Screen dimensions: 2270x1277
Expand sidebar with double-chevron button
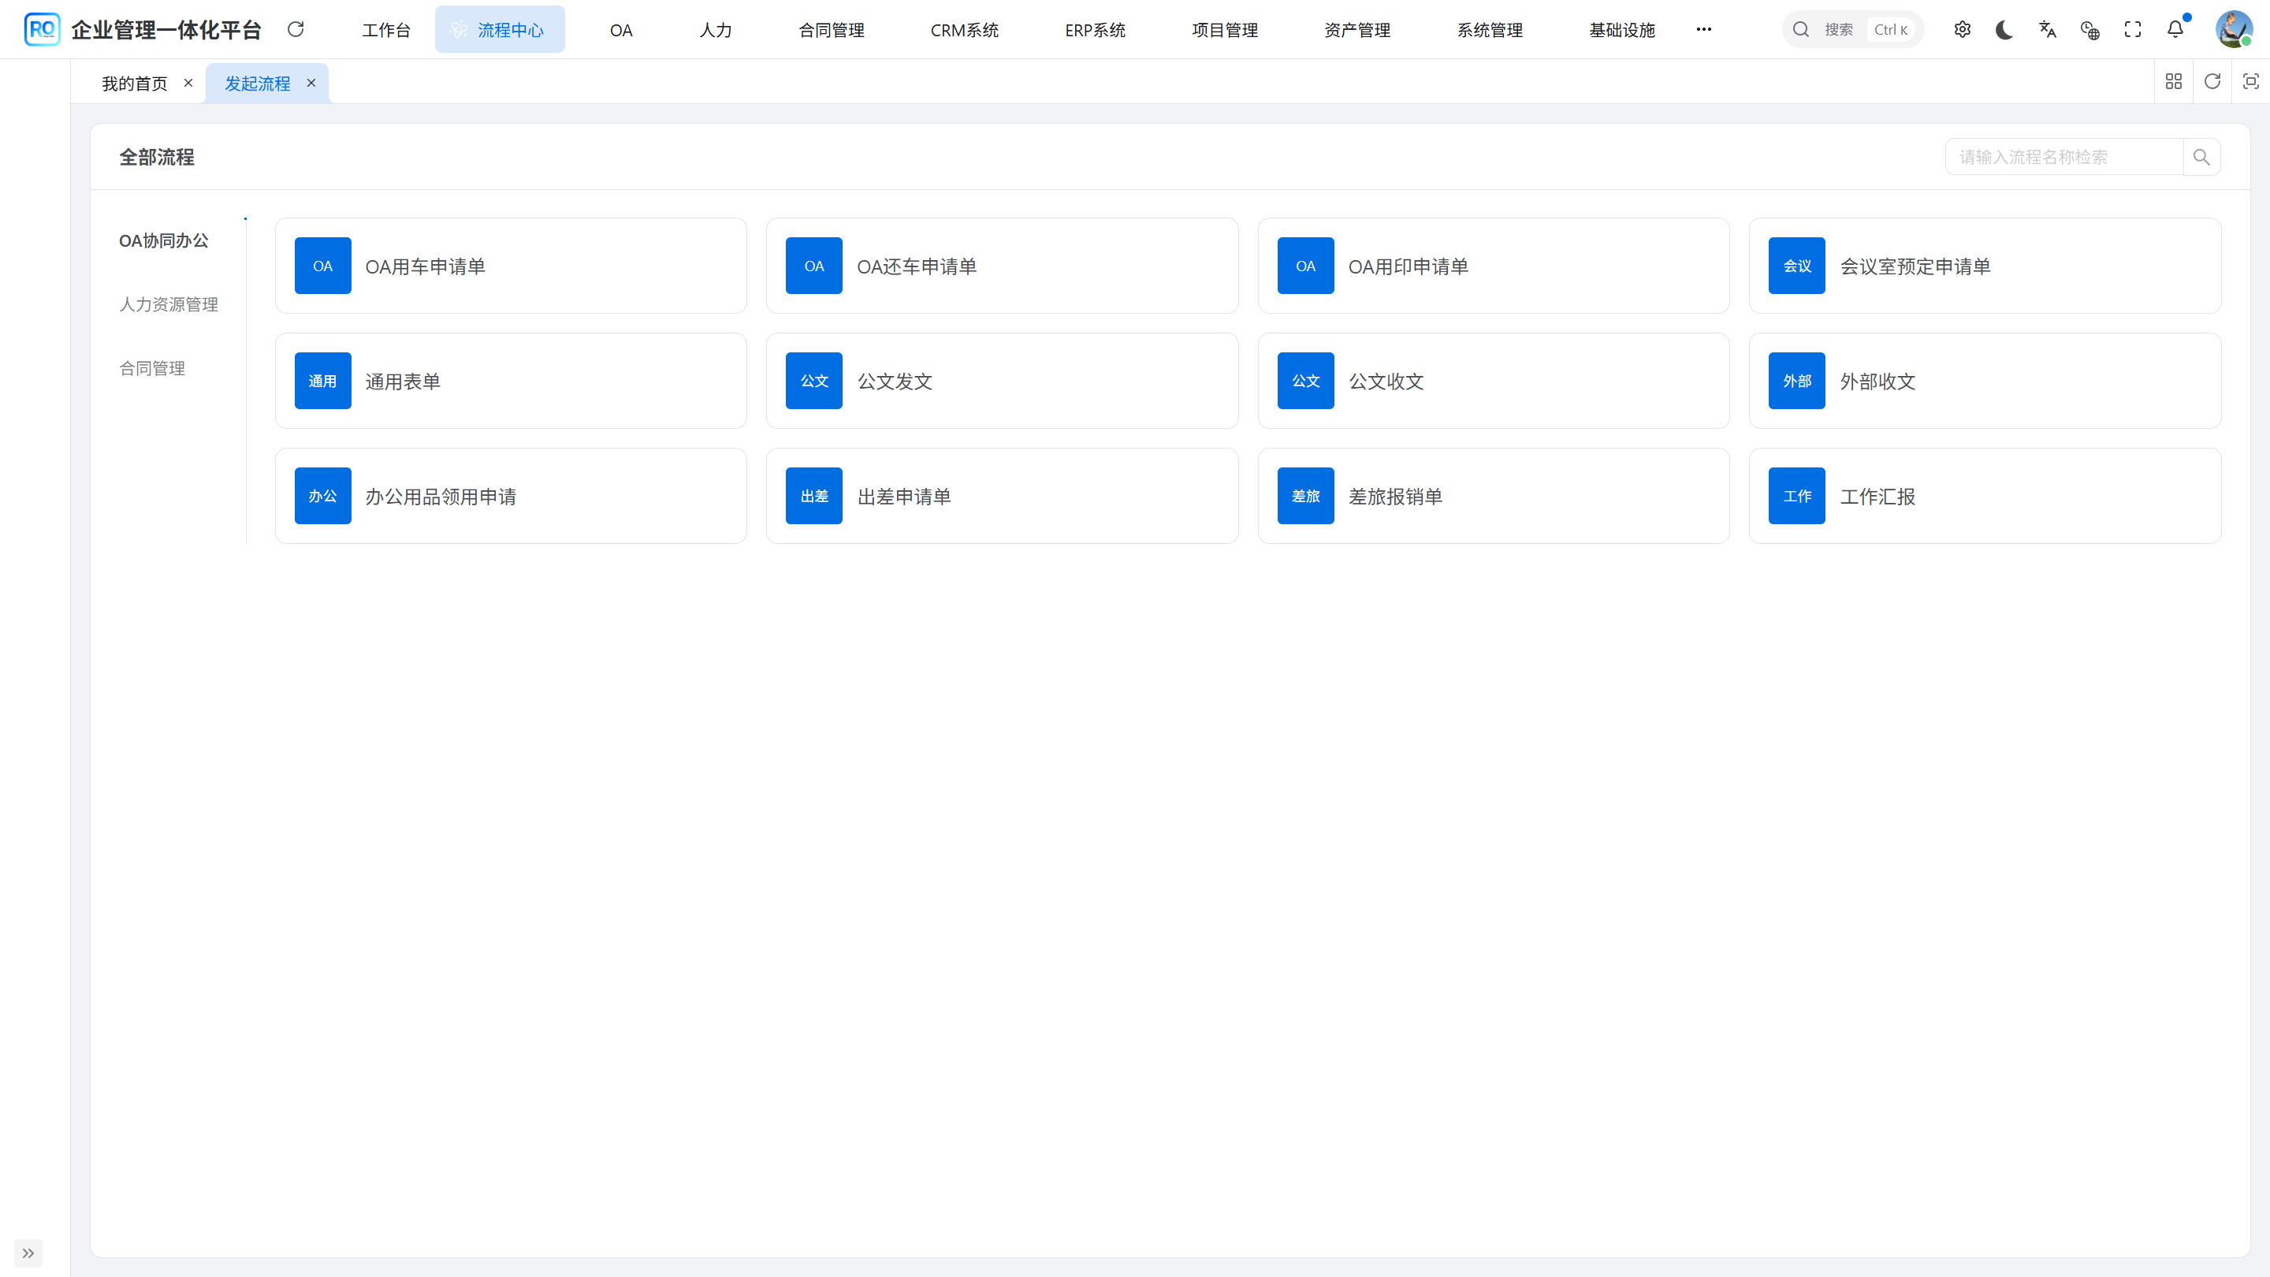pos(28,1253)
